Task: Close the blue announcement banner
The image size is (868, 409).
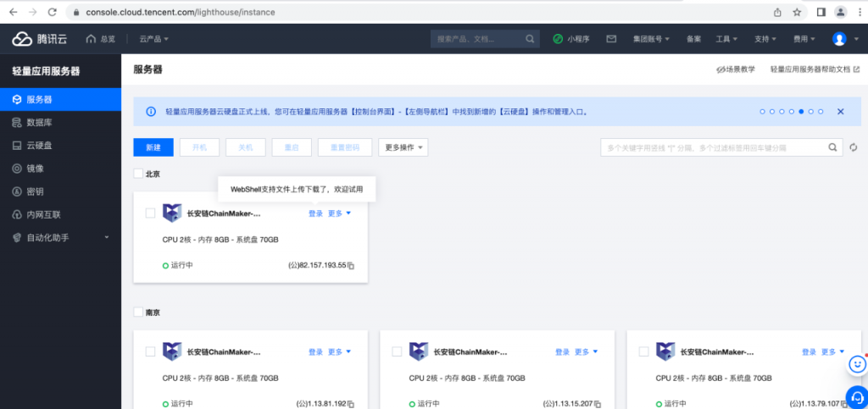Action: 840,112
